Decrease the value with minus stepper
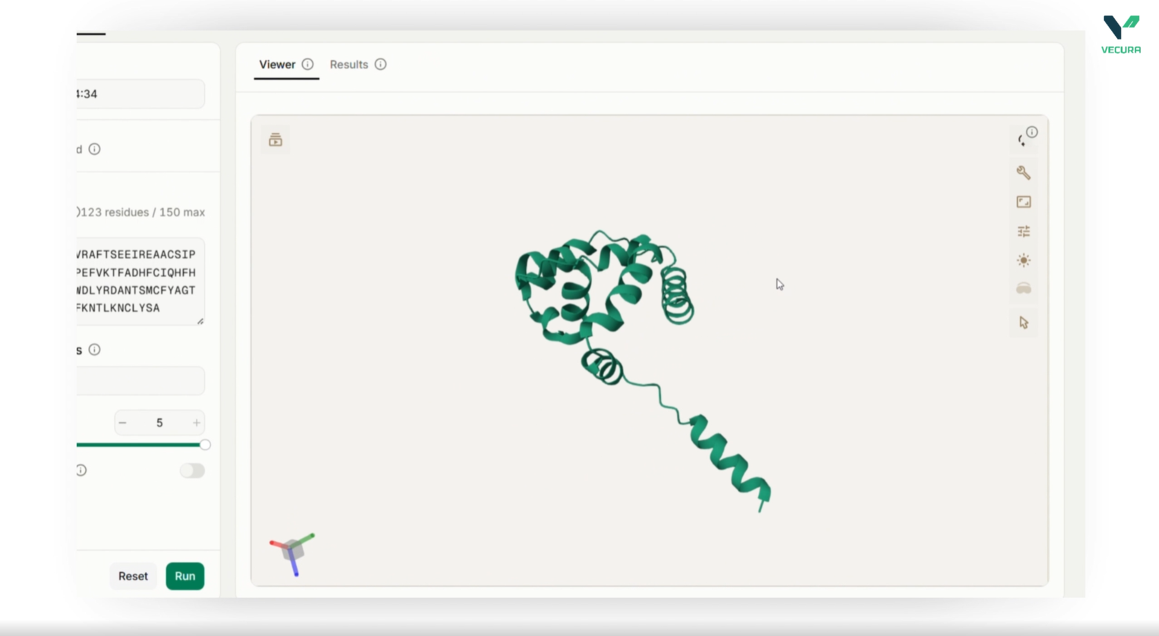 click(x=123, y=423)
